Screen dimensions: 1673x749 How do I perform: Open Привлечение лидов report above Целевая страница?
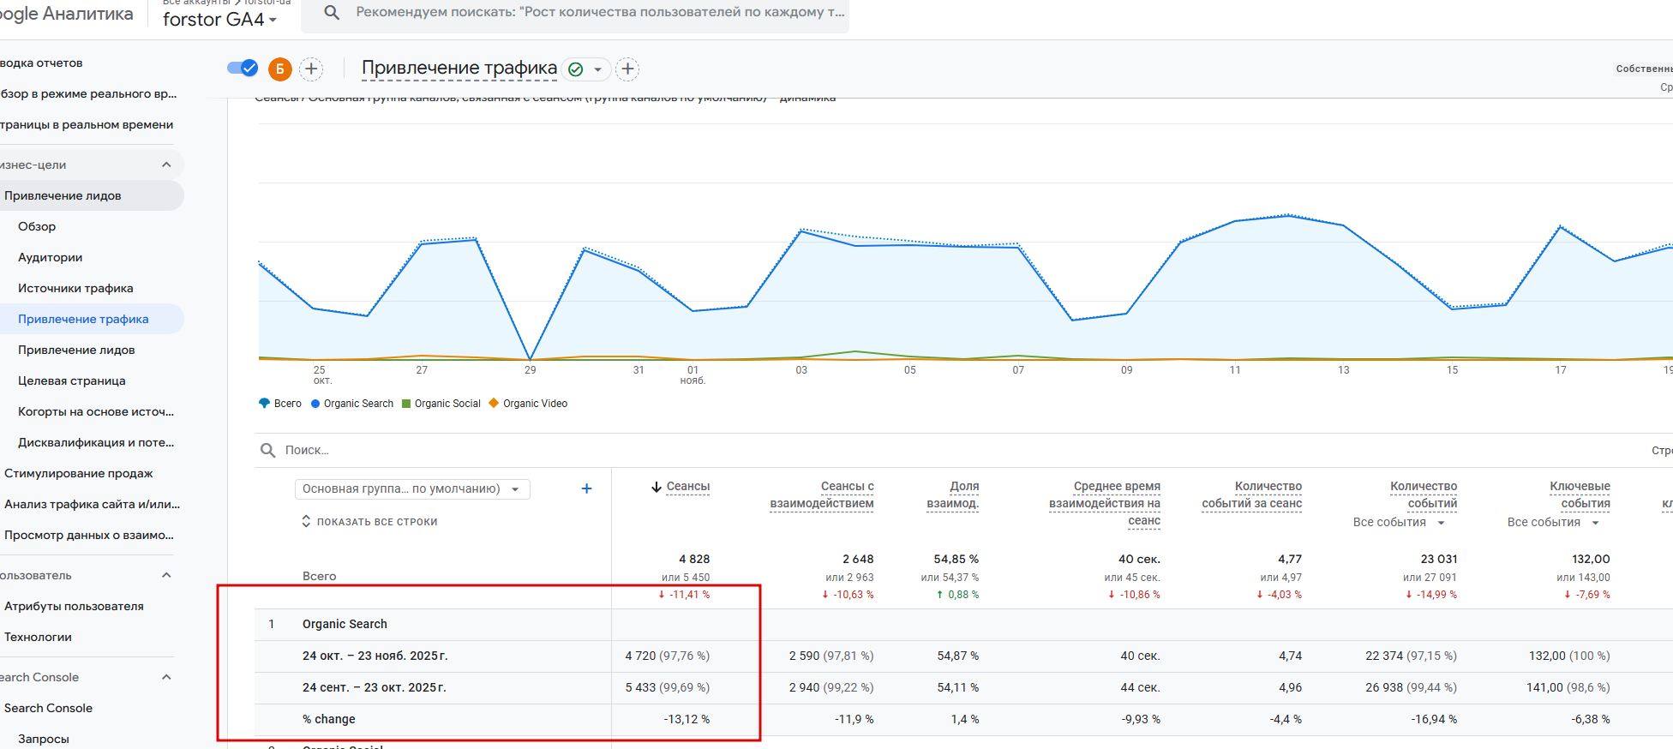(76, 350)
